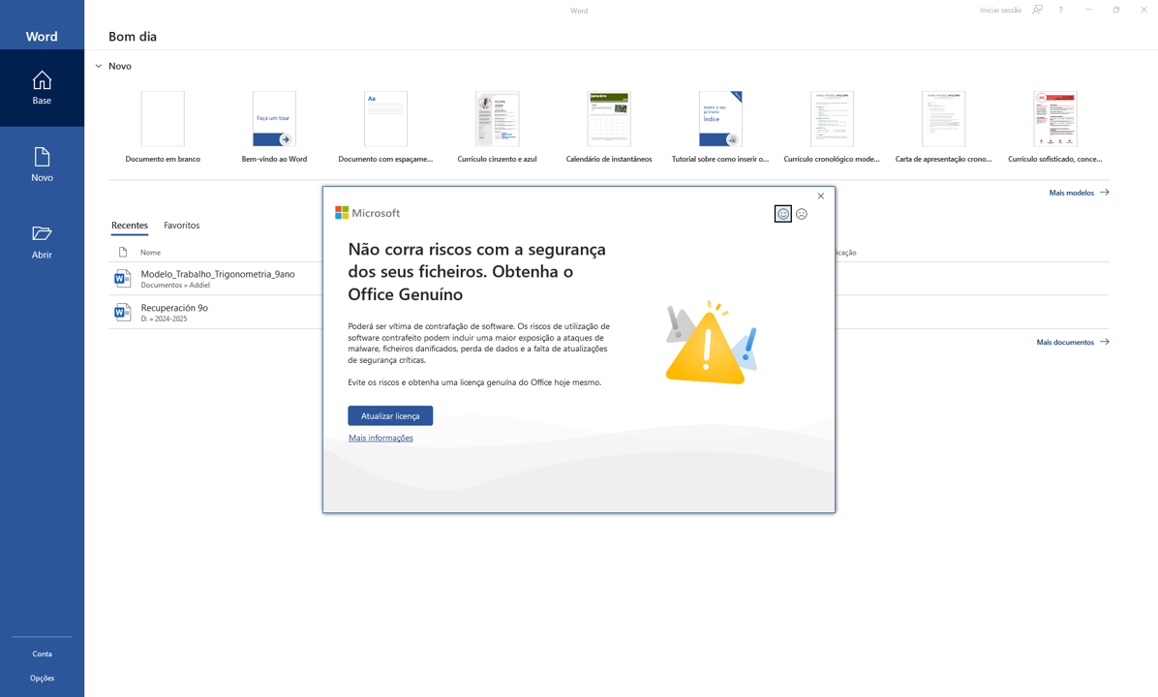This screenshot has height=697, width=1158.
Task: Open the Currículo cinzento e azul template thumbnail
Action: (x=497, y=117)
